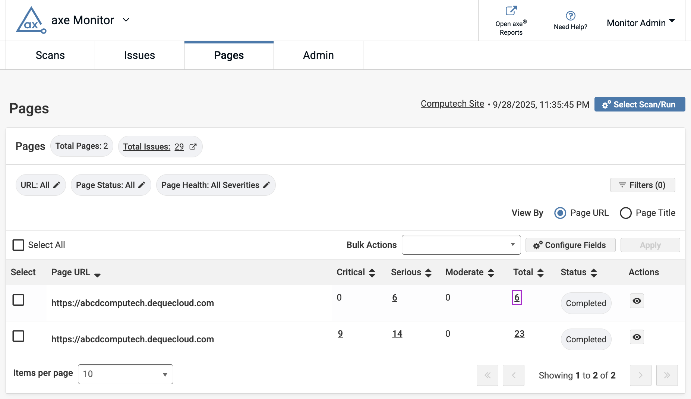Toggle the Select All checkbox
691x399 pixels.
18,245
